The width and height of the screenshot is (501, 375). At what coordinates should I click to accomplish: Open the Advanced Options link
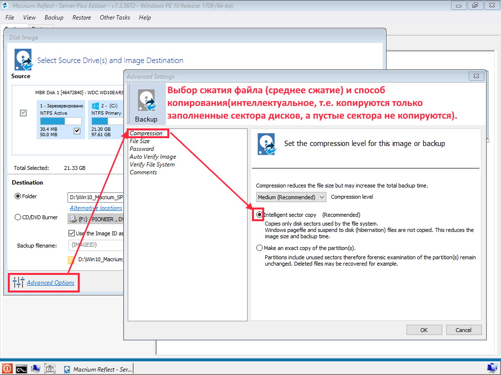tap(50, 283)
